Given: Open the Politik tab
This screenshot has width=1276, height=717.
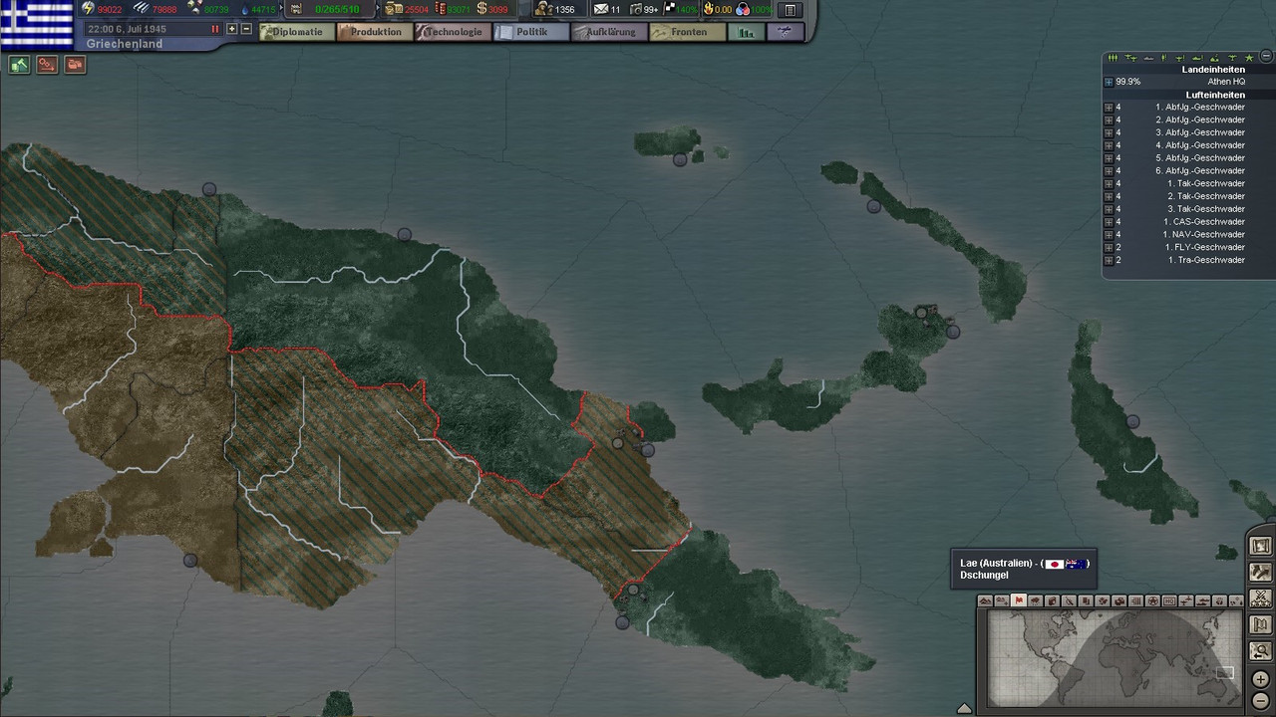Looking at the screenshot, I should (530, 32).
